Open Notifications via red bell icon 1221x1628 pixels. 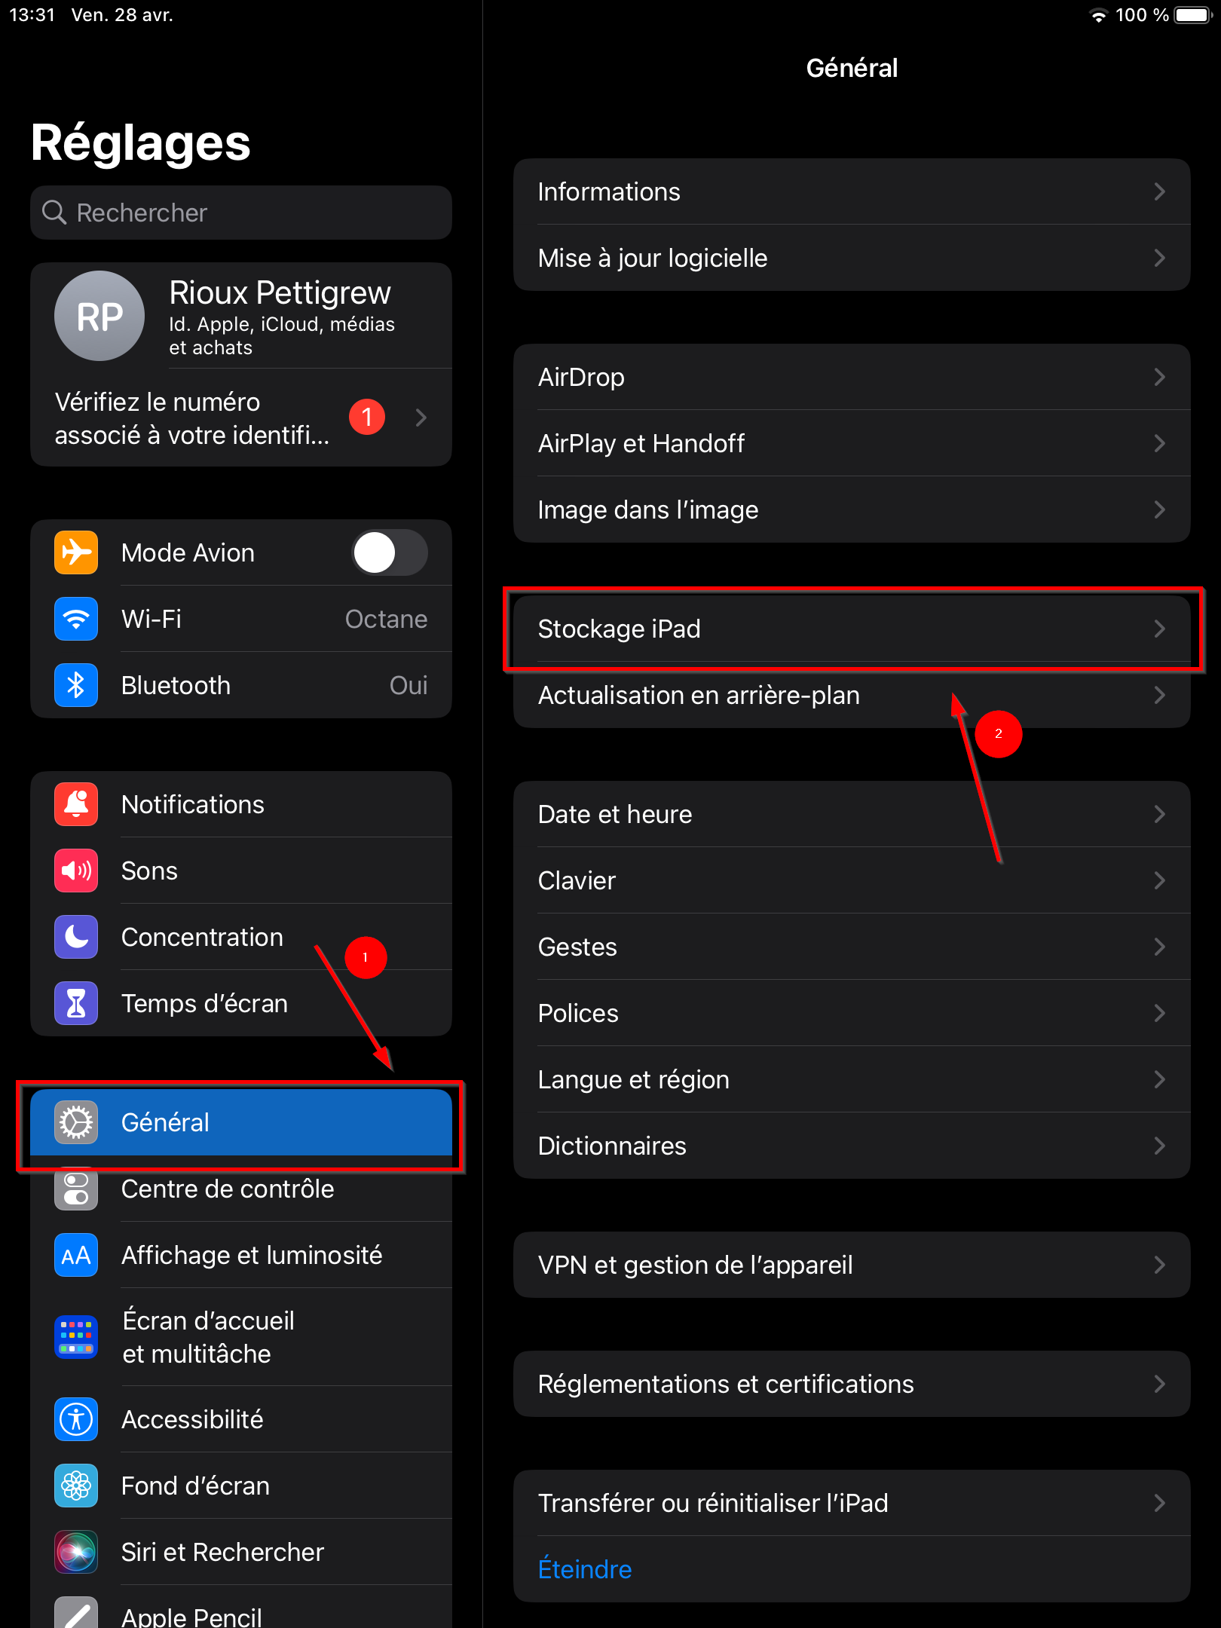click(x=76, y=804)
